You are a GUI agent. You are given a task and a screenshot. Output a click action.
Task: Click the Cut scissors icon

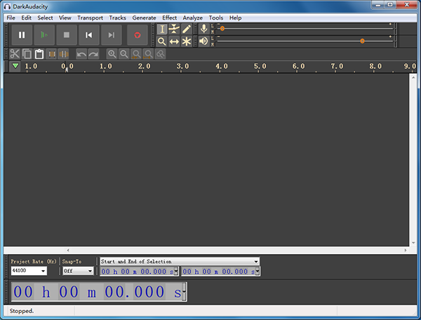15,54
